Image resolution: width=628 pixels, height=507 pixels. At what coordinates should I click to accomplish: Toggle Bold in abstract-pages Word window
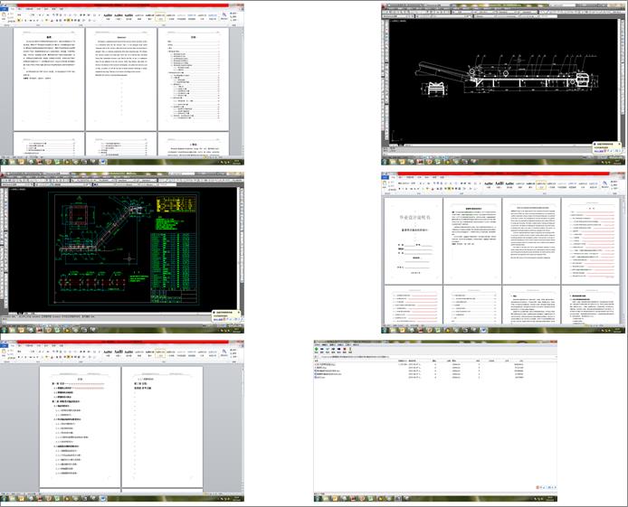click(18, 20)
